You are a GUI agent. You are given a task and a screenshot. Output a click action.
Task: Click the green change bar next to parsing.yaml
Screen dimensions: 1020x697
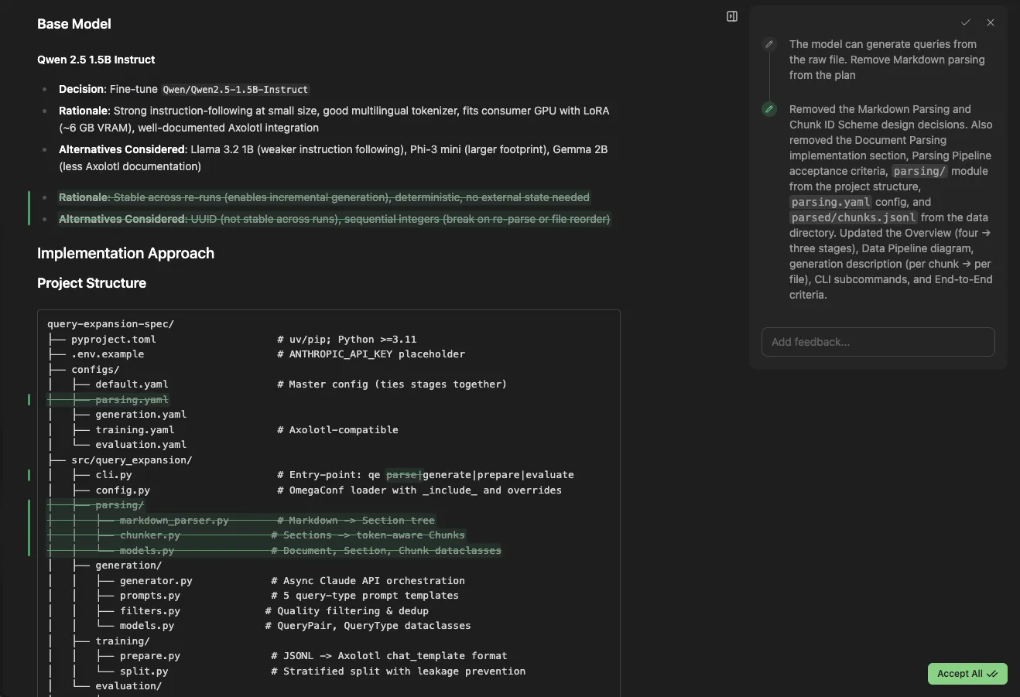pyautogui.click(x=29, y=400)
